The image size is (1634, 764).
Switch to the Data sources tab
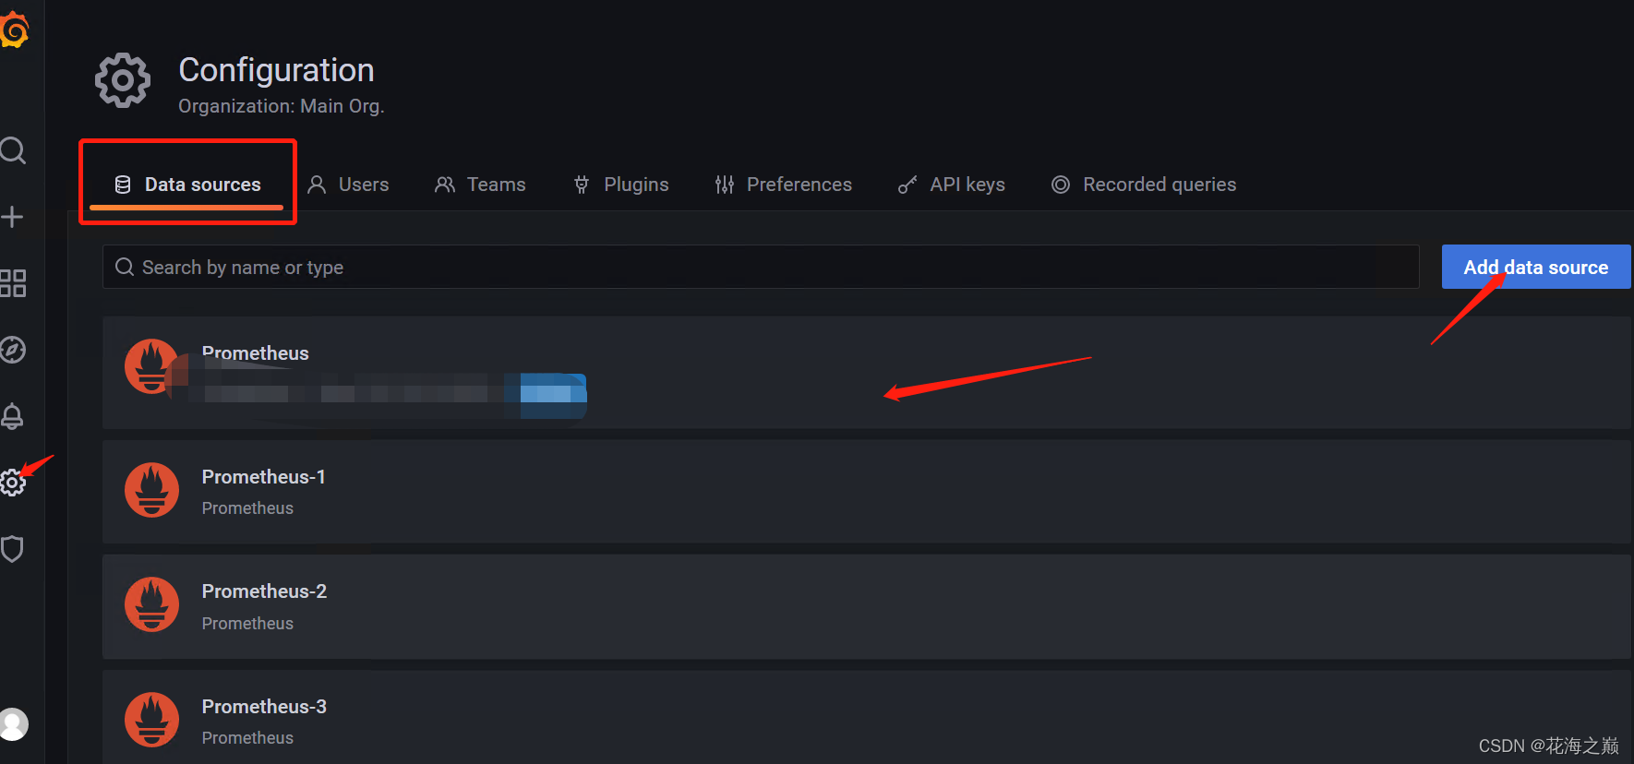[x=187, y=185]
